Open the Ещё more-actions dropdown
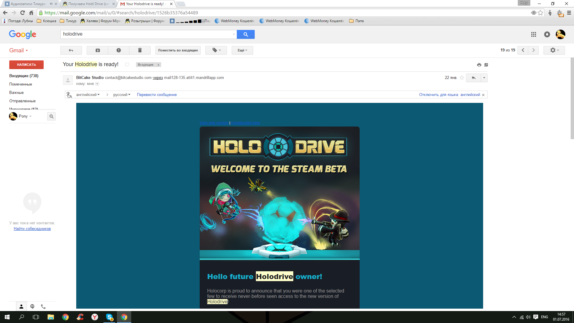This screenshot has height=323, width=574. click(242, 50)
